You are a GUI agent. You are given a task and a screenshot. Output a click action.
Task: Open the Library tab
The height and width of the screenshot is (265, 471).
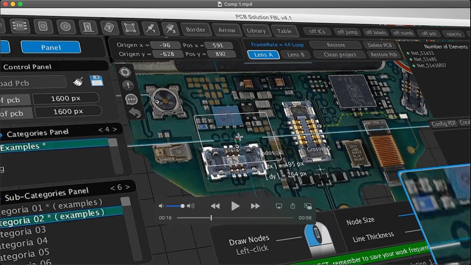pyautogui.click(x=256, y=31)
